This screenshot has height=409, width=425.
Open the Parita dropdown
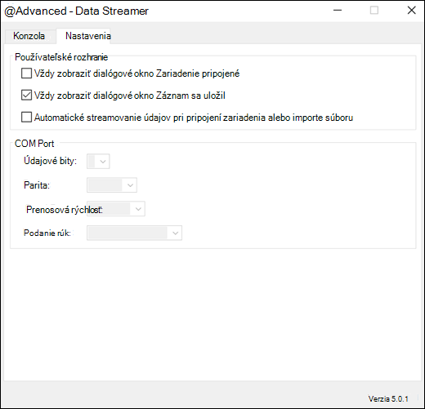(112, 185)
